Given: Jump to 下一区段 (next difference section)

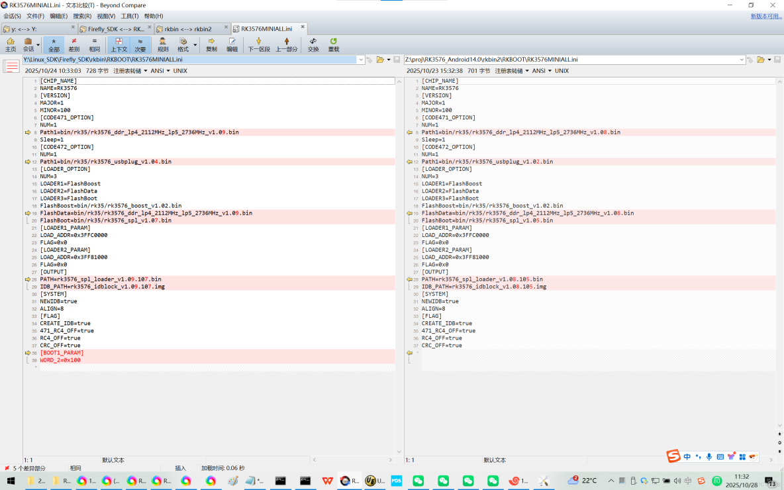Looking at the screenshot, I should point(259,45).
